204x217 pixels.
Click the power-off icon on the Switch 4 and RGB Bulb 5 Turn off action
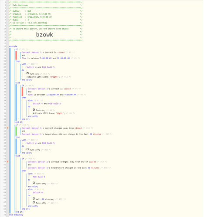pyautogui.click(x=27, y=149)
